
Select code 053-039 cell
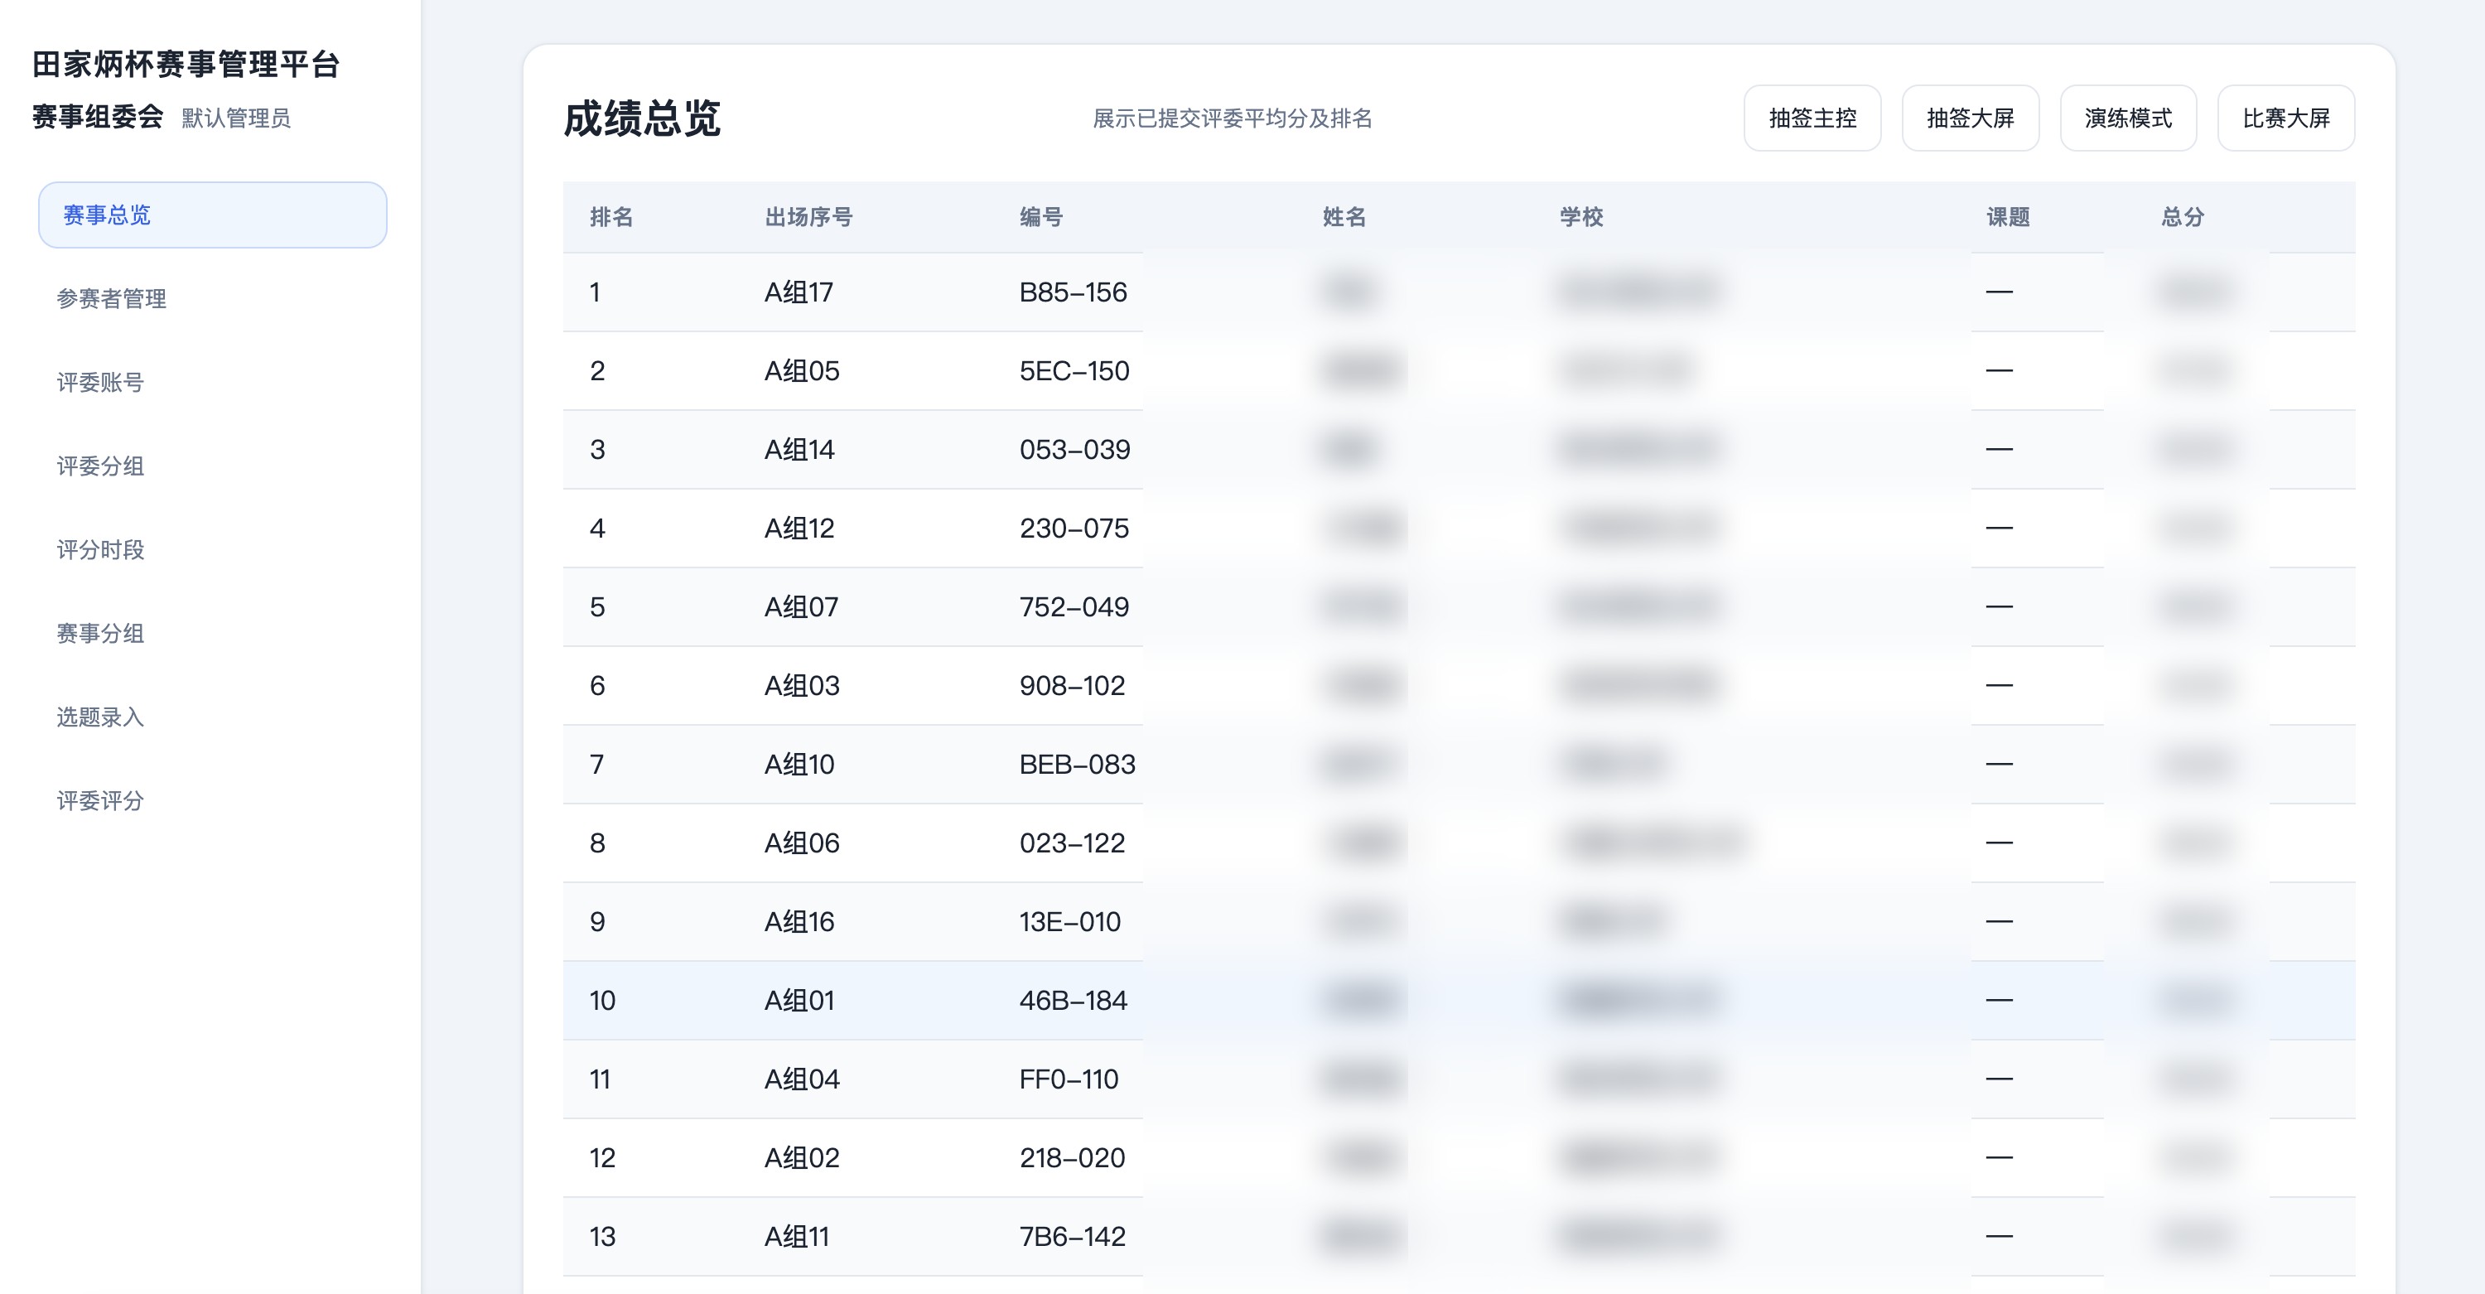pos(1074,449)
